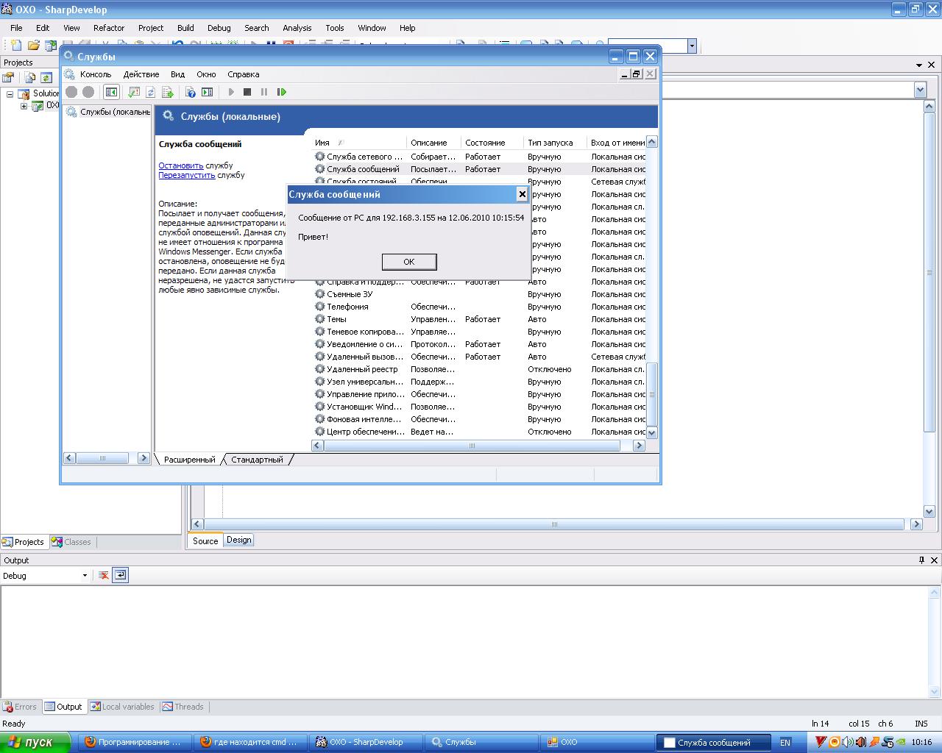This screenshot has height=753, width=942.
Task: Open the document tab list dropdown arrow
Action: point(919,65)
